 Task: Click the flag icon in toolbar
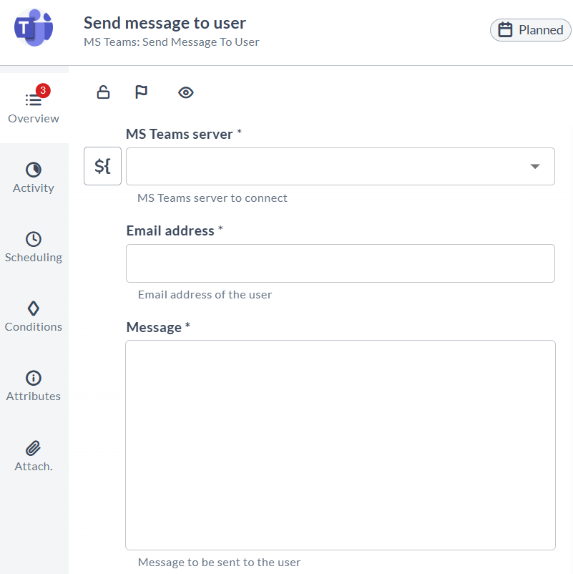click(x=141, y=92)
